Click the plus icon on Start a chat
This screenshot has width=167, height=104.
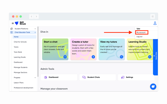pyautogui.click(x=65, y=57)
